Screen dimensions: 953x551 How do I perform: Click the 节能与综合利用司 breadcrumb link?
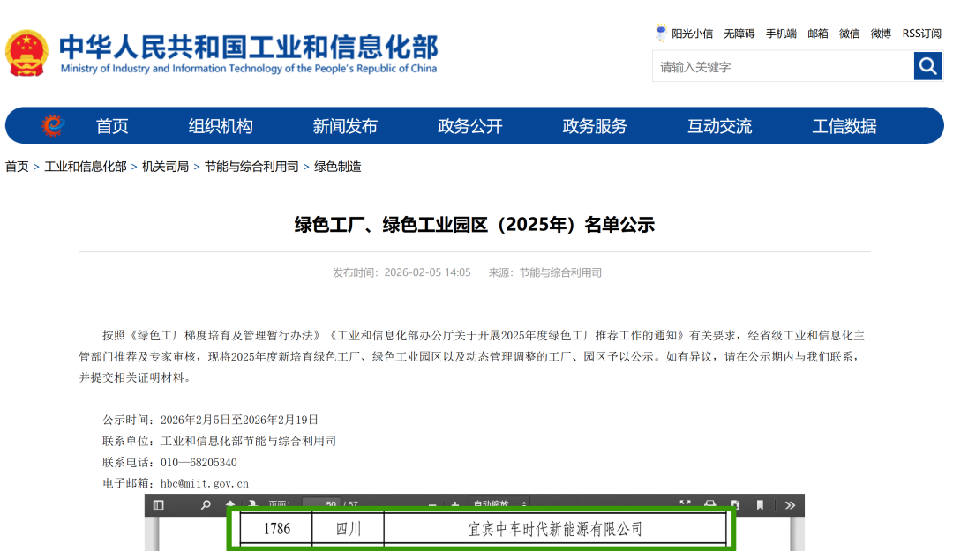[x=251, y=167]
